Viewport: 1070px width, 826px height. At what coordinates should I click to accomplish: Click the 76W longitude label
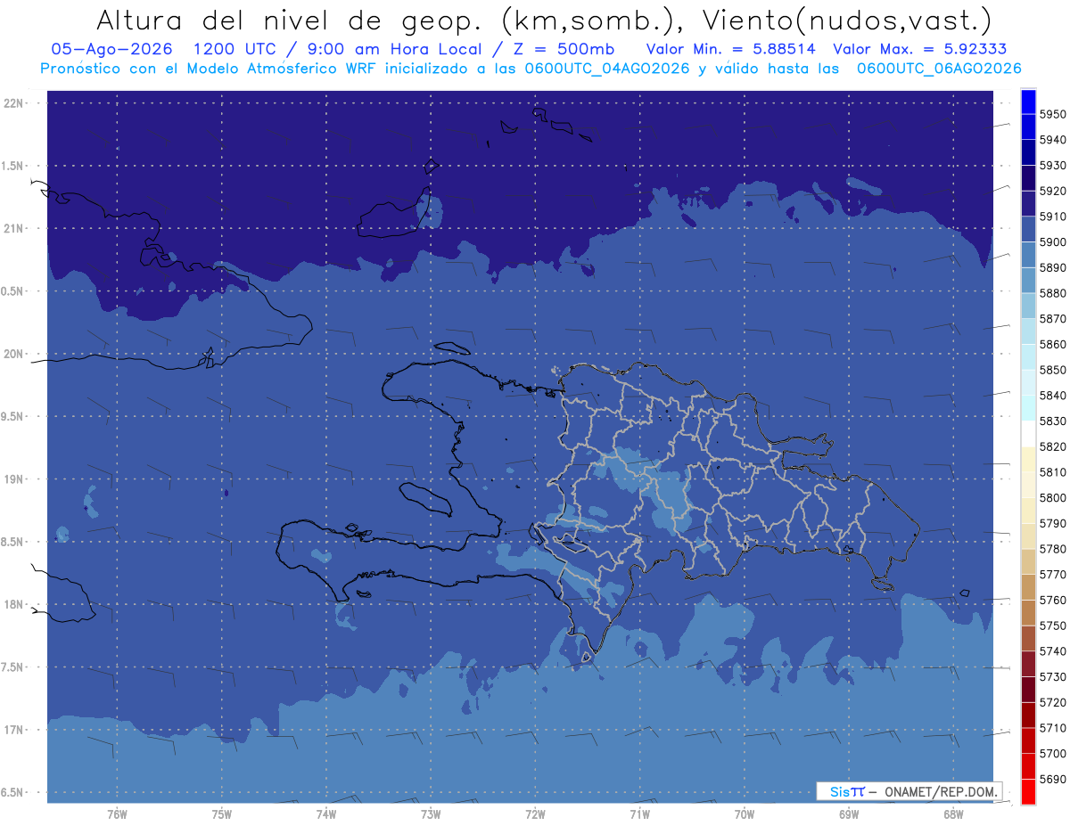coord(117,814)
